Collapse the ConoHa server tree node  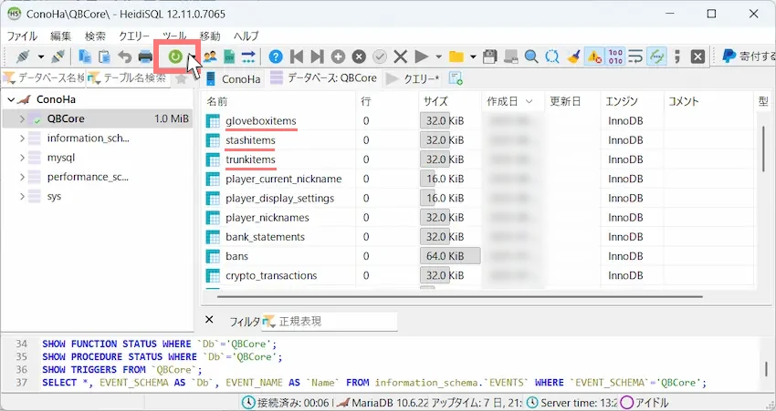(x=11, y=99)
